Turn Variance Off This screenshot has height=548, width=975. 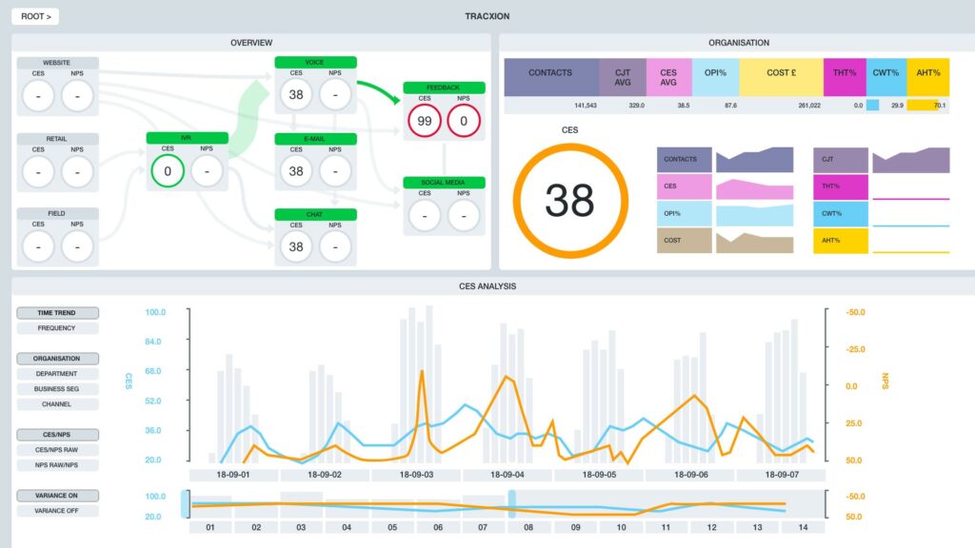58,511
